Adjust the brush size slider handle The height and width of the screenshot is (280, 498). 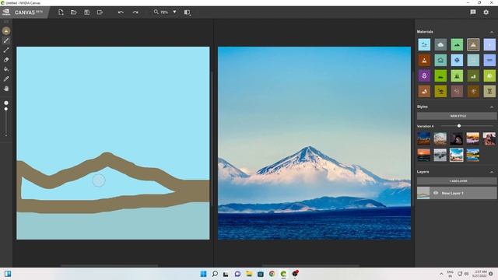6,109
